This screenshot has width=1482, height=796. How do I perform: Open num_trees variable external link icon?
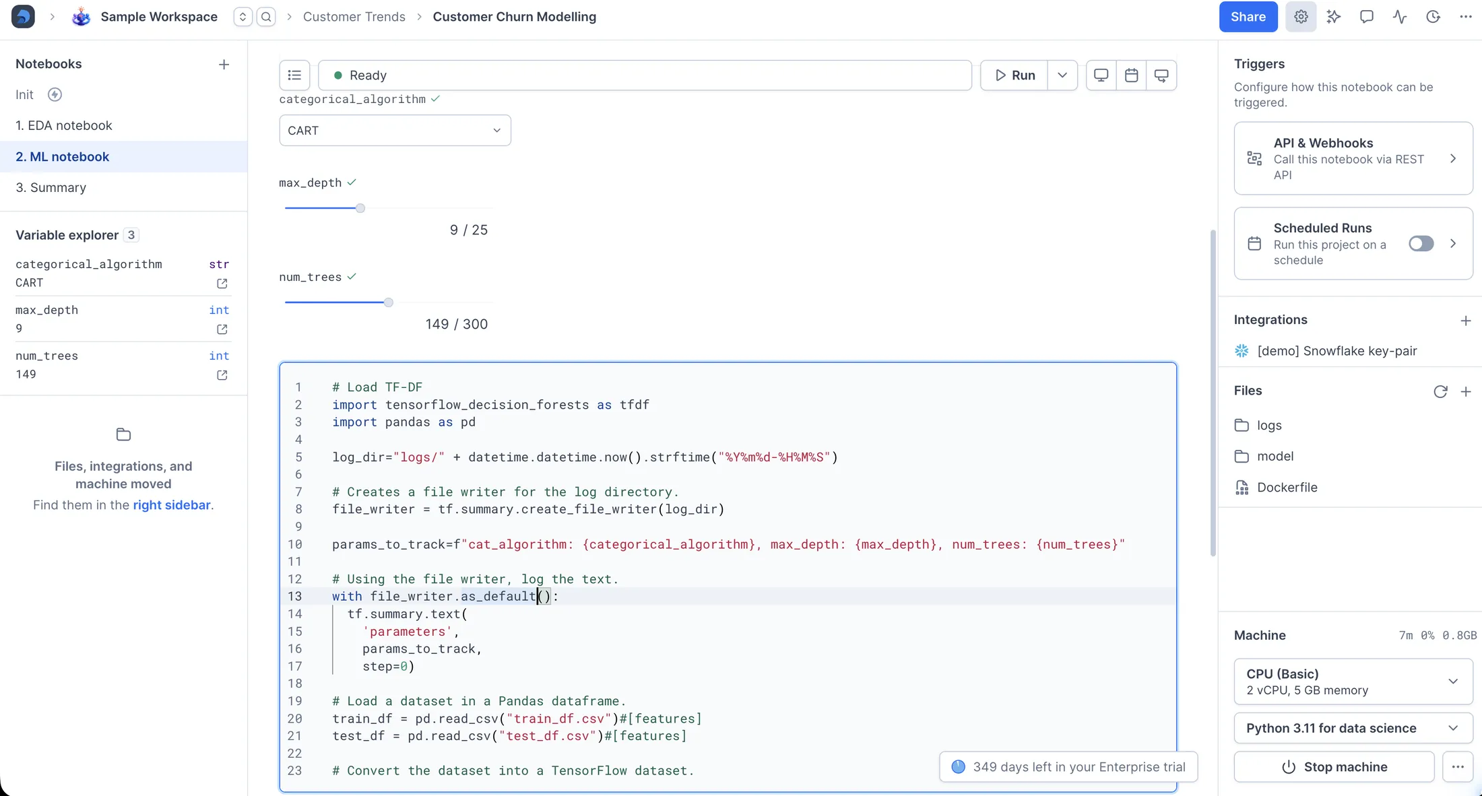point(222,375)
